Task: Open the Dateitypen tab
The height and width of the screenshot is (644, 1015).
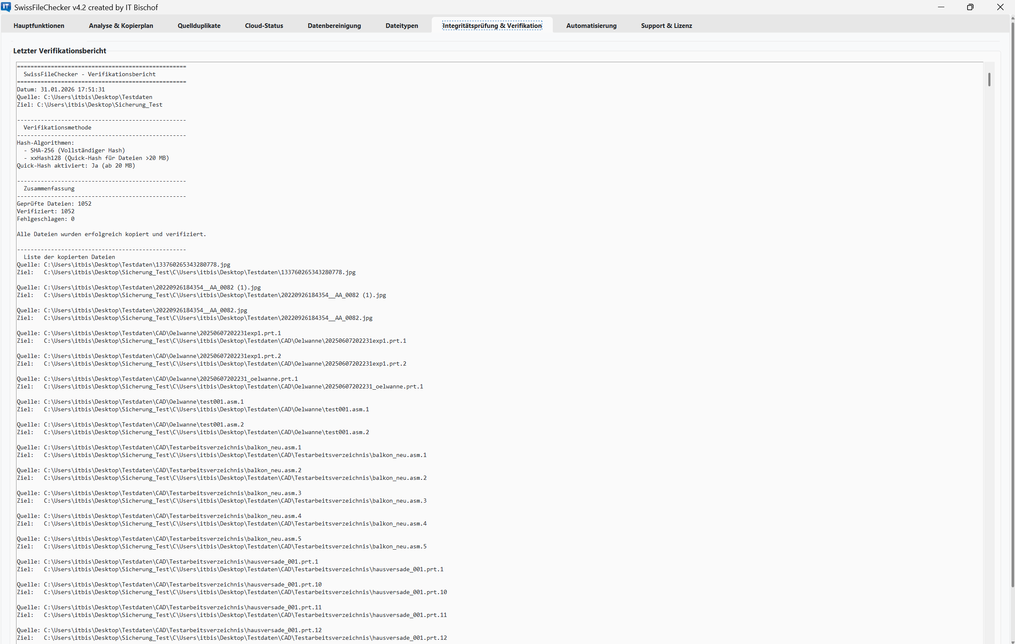Action: 402,26
